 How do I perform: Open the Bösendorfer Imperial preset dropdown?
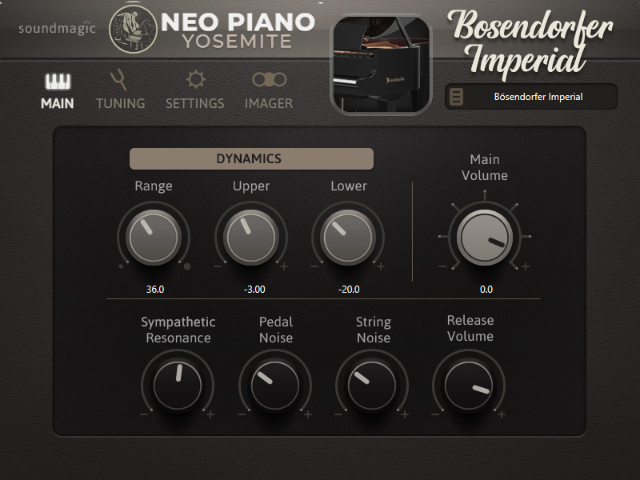[x=531, y=97]
